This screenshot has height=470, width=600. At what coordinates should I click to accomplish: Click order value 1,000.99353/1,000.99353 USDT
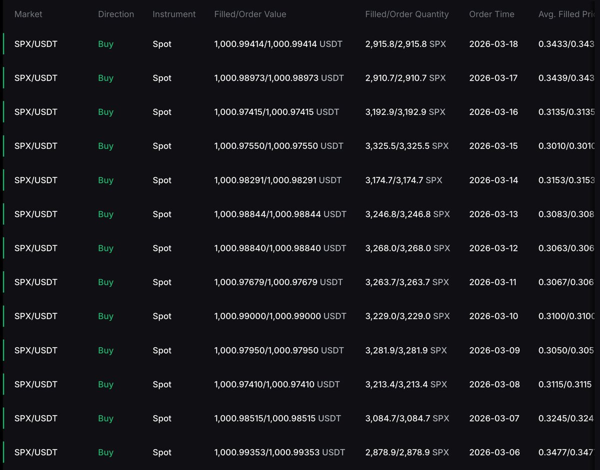279,452
